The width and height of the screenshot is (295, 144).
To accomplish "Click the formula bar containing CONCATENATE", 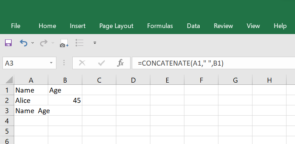I will pos(213,63).
